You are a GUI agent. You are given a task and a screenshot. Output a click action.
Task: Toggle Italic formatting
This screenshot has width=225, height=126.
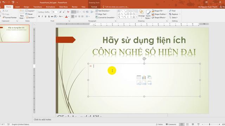42,16
